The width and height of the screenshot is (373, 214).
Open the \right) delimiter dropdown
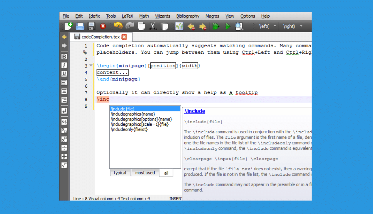tap(301, 26)
